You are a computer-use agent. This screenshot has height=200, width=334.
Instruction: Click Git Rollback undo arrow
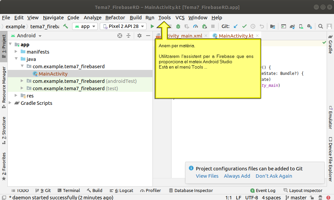tap(262, 26)
